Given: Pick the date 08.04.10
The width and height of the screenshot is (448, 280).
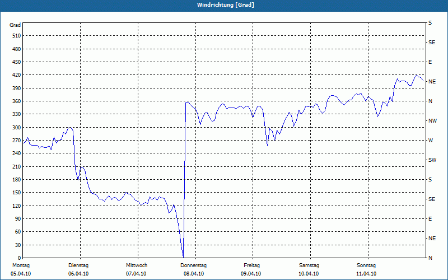Looking at the screenshot, I should (x=194, y=274).
